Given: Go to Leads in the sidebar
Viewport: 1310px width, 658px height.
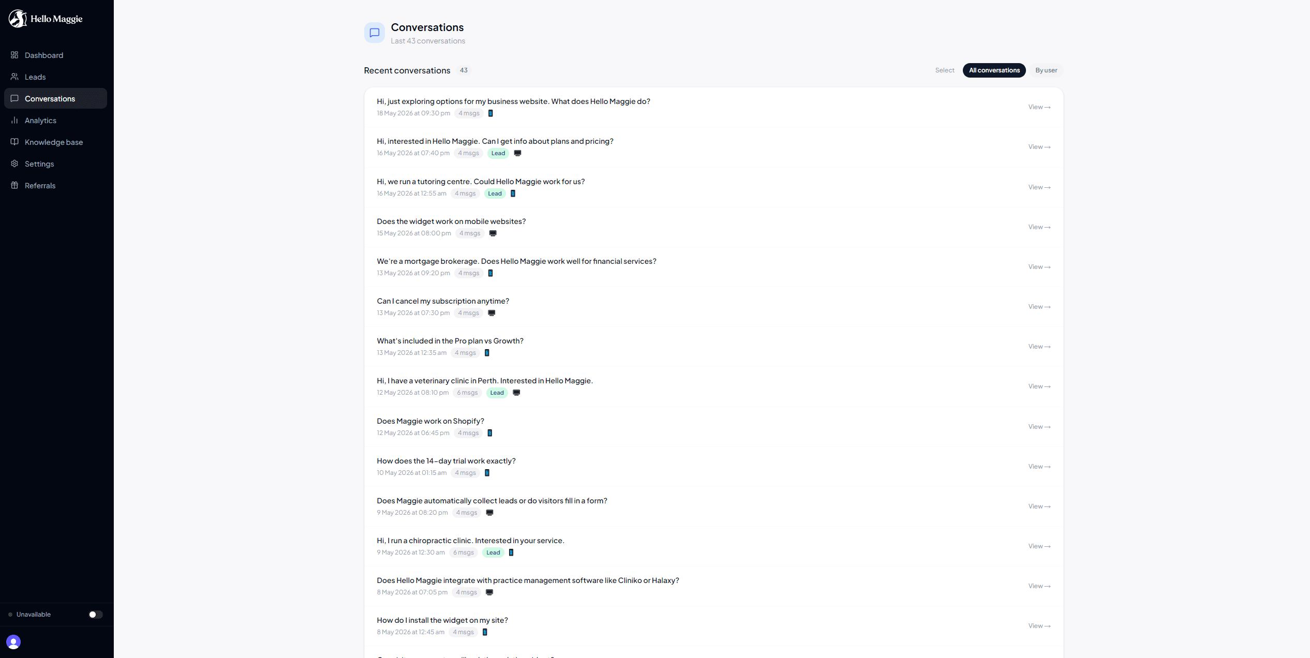Looking at the screenshot, I should click(x=55, y=77).
